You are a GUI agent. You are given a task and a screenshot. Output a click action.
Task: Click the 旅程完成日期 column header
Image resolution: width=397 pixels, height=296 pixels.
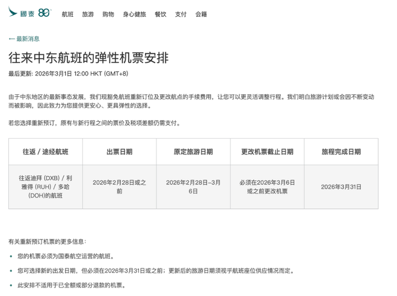click(341, 152)
